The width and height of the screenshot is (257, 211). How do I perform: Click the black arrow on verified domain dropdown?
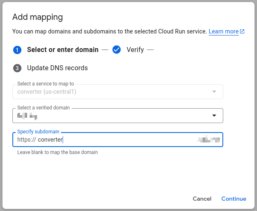coord(214,116)
